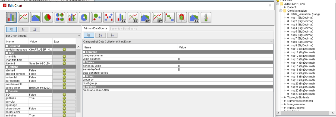Image resolution: width=336 pixels, height=117 pixels.
Task: Choose the Line chart type icon
Action: point(23,17)
